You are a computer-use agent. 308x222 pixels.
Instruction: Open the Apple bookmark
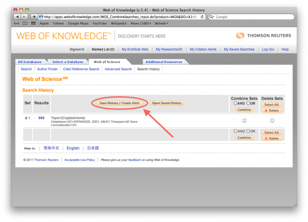click(44, 24)
